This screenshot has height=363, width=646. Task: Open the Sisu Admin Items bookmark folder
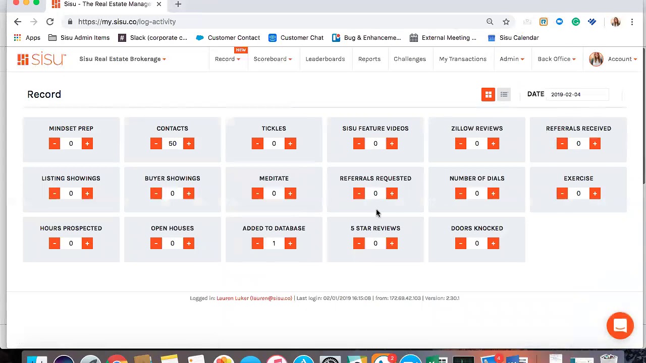coord(79,38)
